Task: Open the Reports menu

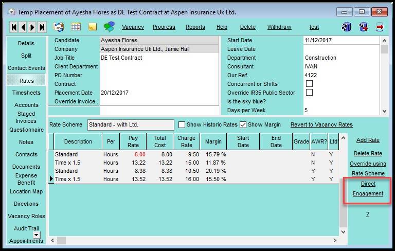Action: point(195,27)
